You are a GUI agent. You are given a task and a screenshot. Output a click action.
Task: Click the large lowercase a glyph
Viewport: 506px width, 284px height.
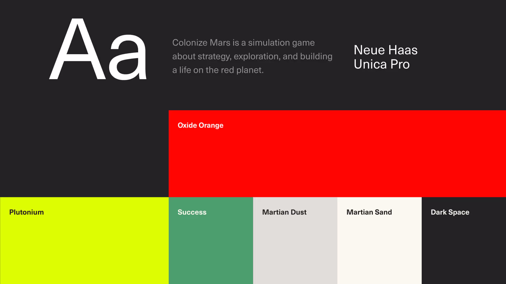(x=128, y=58)
